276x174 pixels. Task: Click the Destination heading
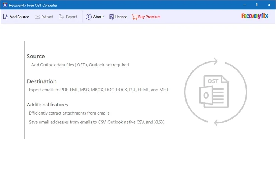(42, 81)
